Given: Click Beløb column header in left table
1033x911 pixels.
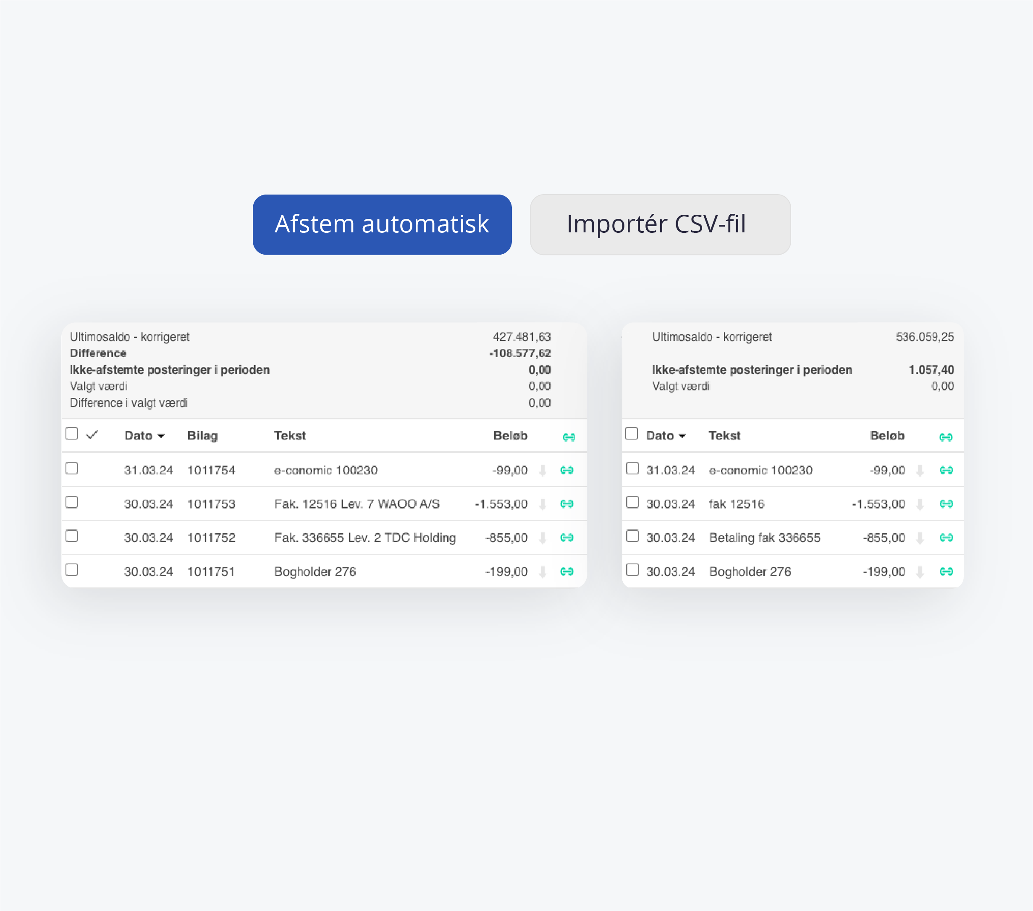Looking at the screenshot, I should coord(511,435).
